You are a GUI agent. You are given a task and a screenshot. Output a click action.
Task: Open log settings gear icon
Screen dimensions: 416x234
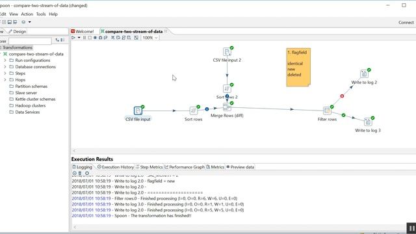click(86, 174)
